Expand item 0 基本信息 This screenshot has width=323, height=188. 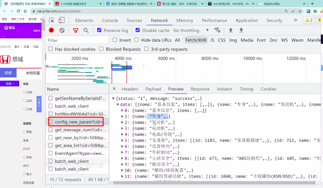(x=122, y=110)
